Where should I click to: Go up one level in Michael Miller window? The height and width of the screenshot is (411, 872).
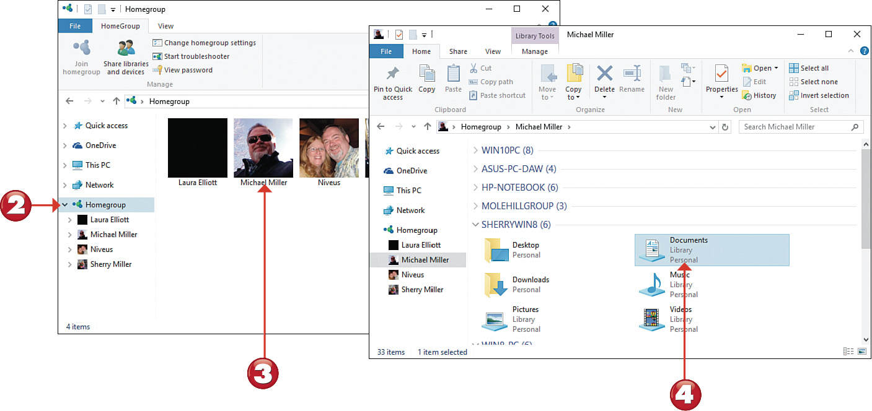click(427, 127)
